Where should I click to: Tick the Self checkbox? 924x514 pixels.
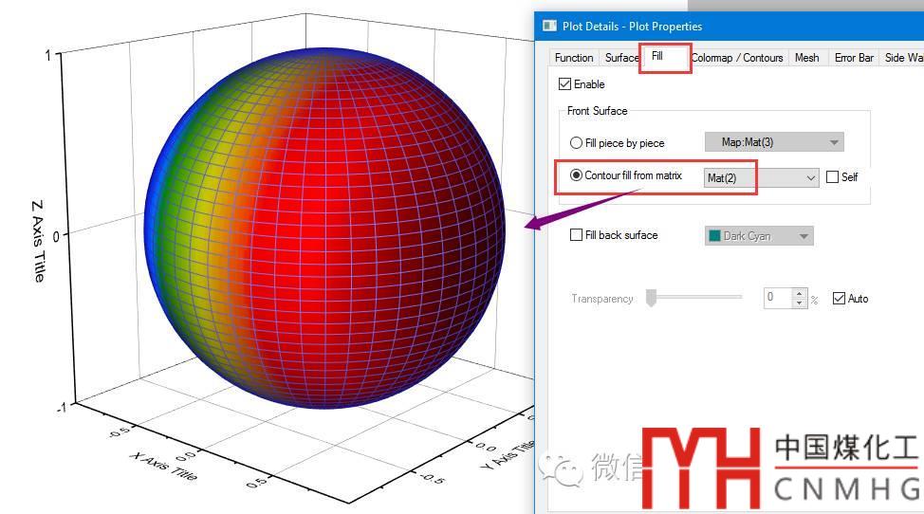coord(832,177)
